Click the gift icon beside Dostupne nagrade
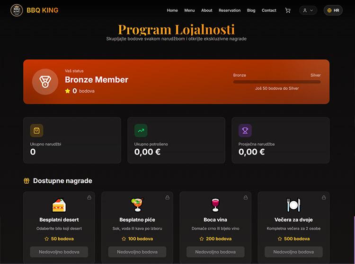Image resolution: width=355 pixels, height=264 pixels. click(27, 181)
